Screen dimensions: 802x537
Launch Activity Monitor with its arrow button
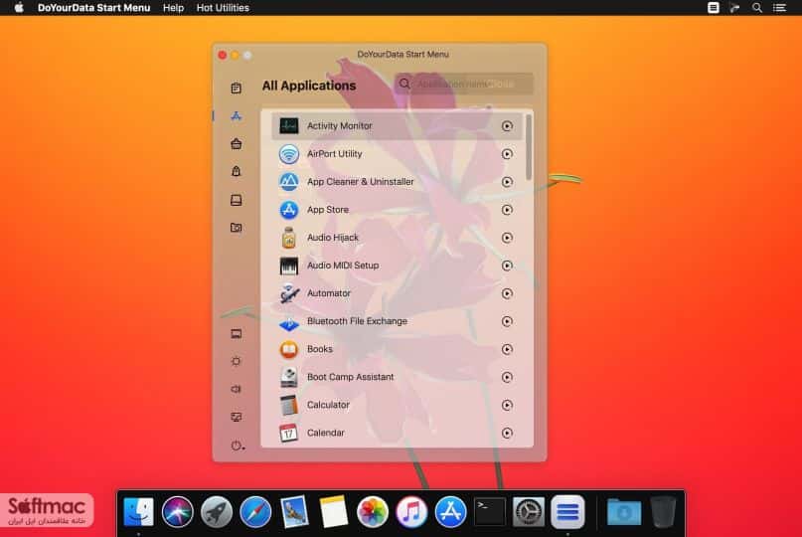pyautogui.click(x=507, y=126)
